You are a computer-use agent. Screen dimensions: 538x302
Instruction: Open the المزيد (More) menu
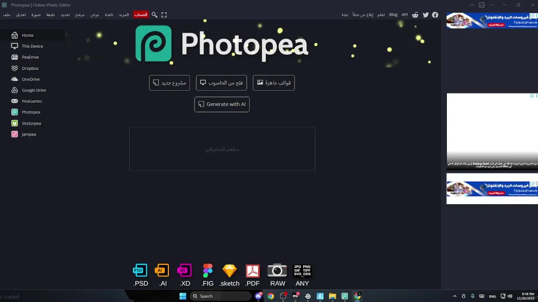click(124, 15)
